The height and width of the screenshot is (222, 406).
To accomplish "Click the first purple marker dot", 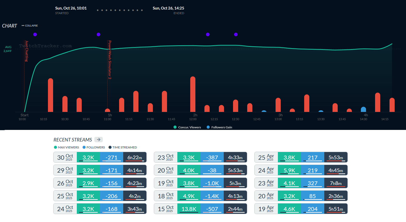I will click(x=35, y=34).
